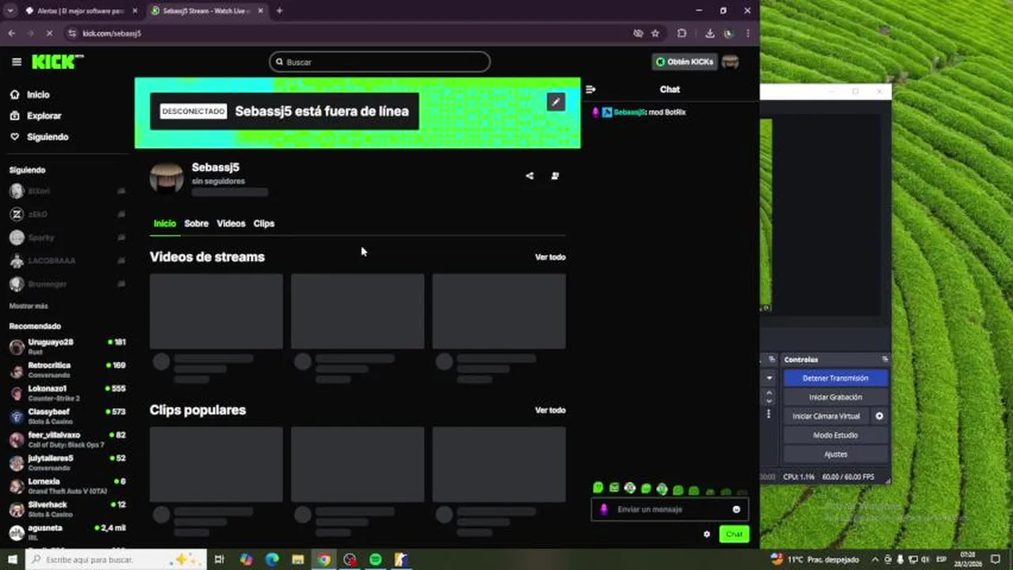The image size is (1013, 570).
Task: Open File Explorer from the taskbar
Action: point(298,560)
